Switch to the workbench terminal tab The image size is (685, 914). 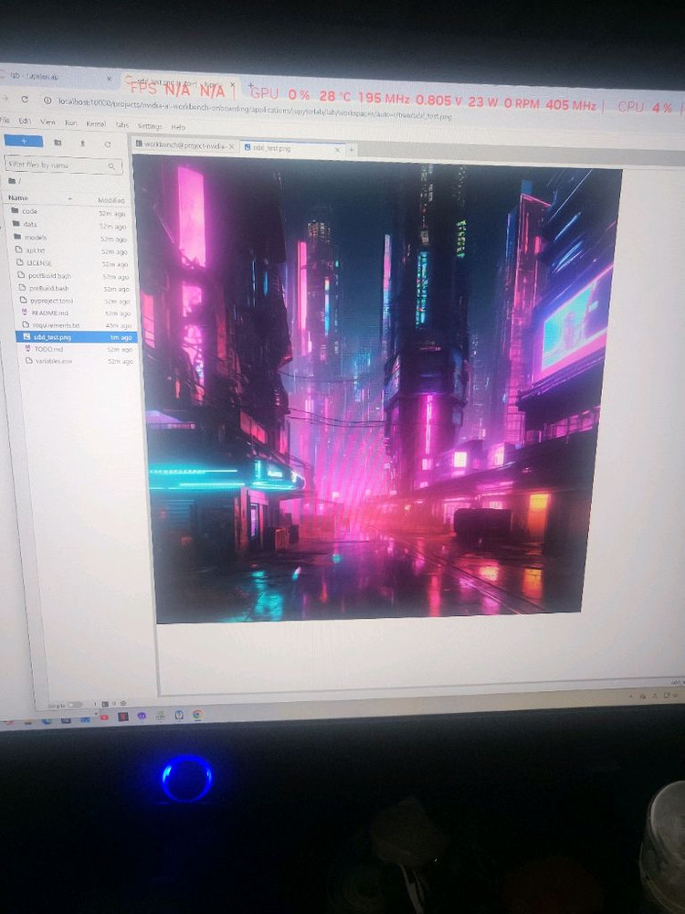[x=183, y=145]
